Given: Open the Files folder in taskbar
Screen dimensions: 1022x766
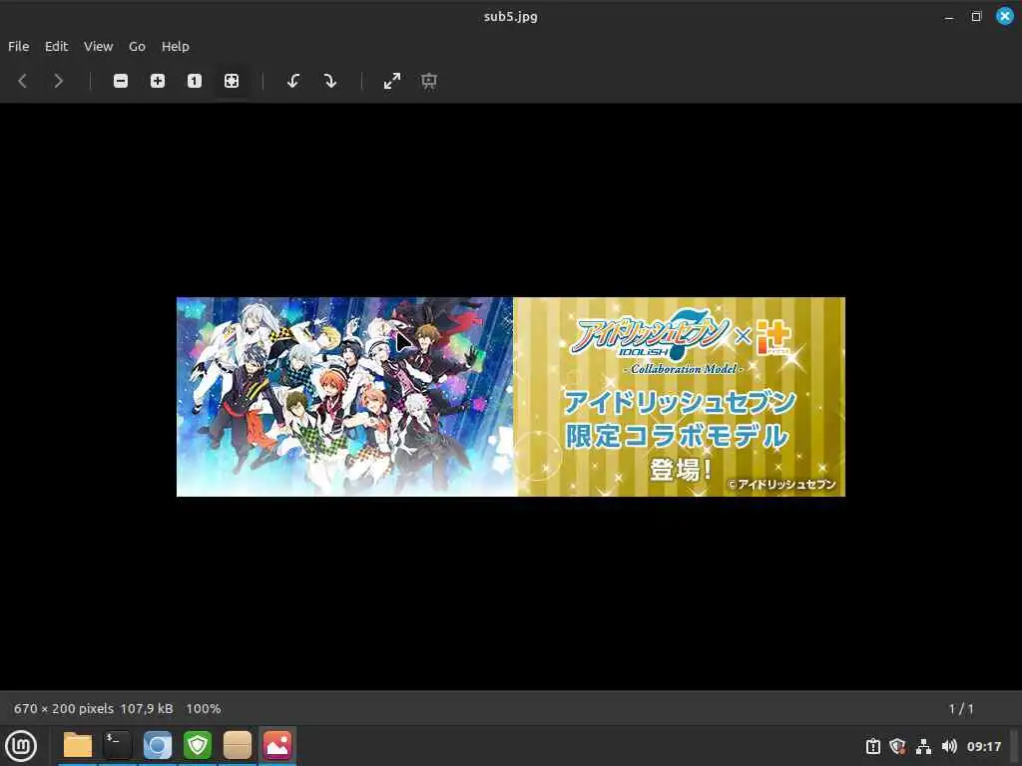Looking at the screenshot, I should [x=78, y=745].
